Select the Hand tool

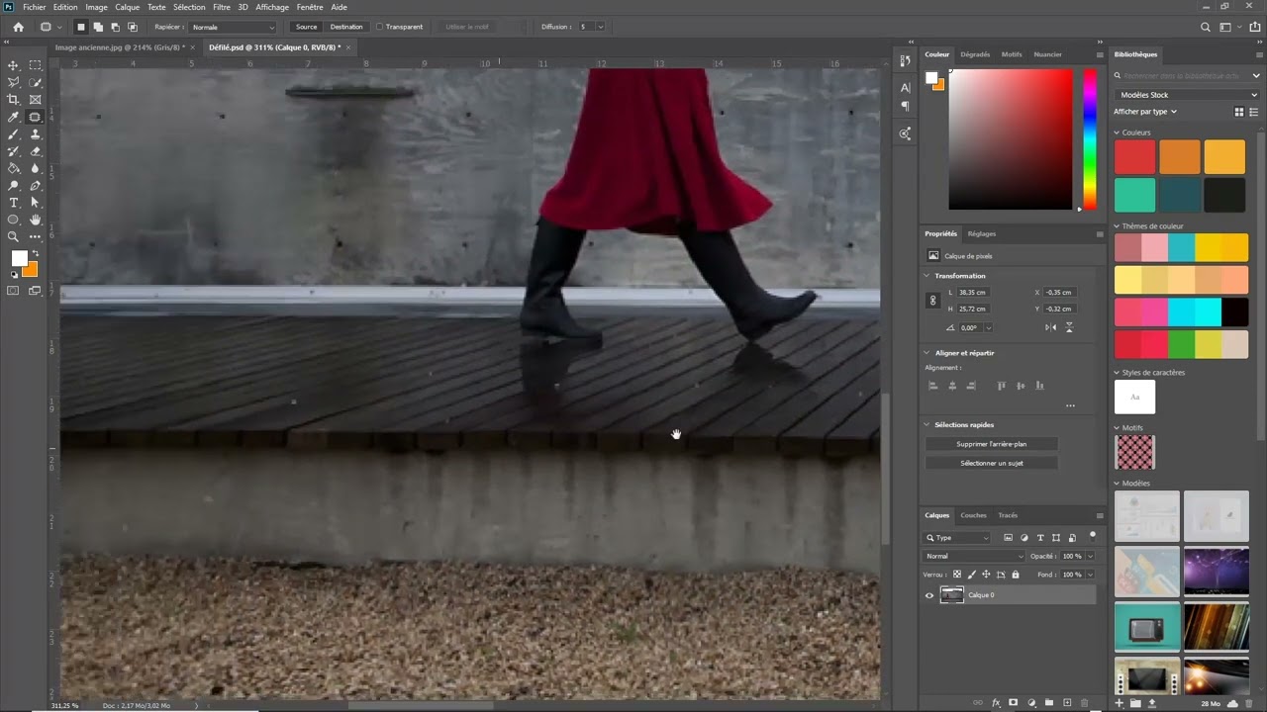click(x=36, y=220)
